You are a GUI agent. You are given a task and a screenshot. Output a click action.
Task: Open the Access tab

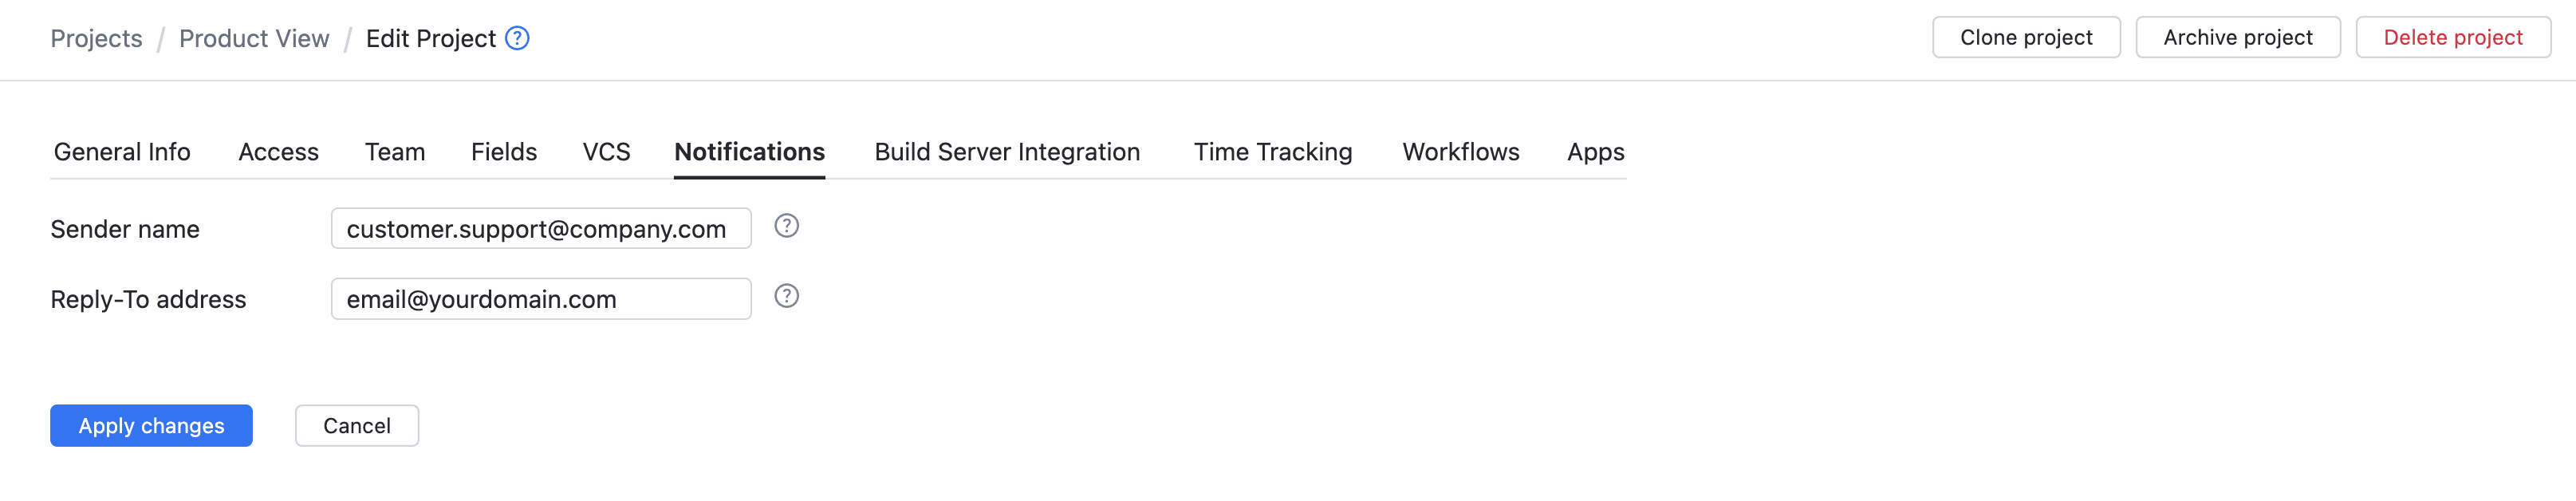[x=278, y=152]
